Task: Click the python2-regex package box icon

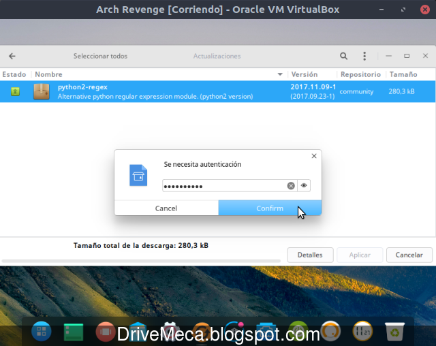Action: (42, 91)
